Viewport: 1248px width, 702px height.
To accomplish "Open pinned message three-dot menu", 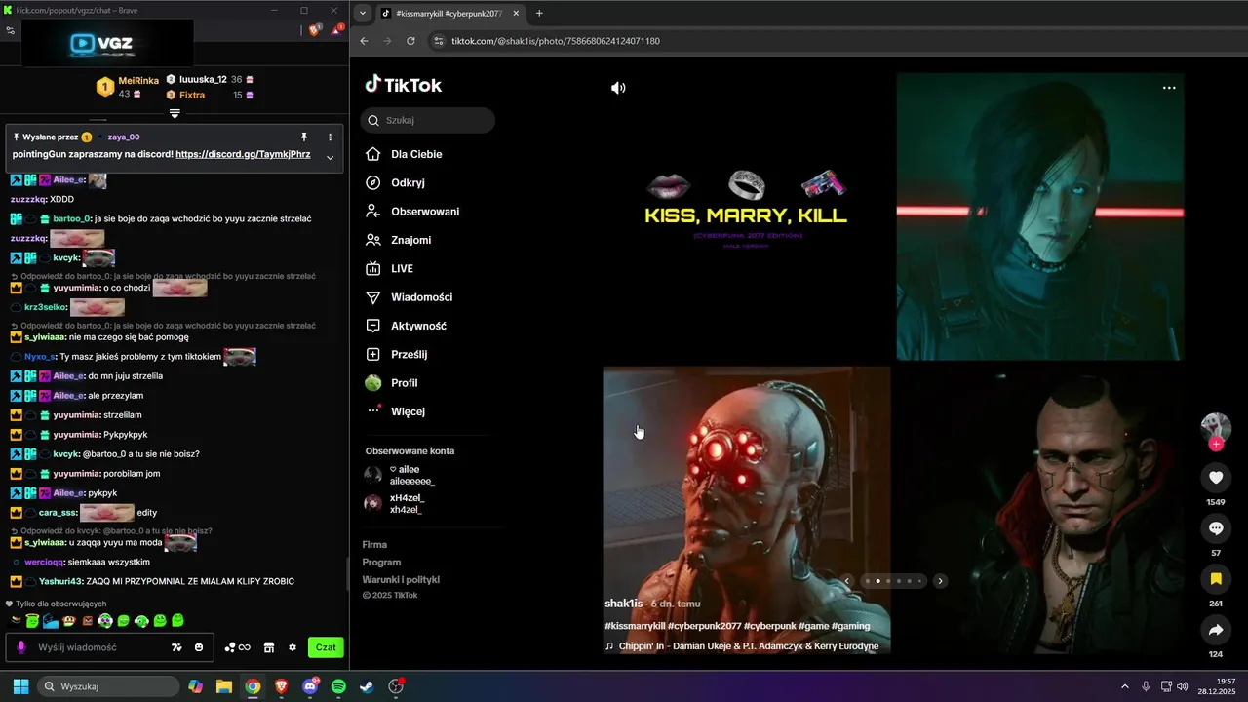I will click(330, 137).
